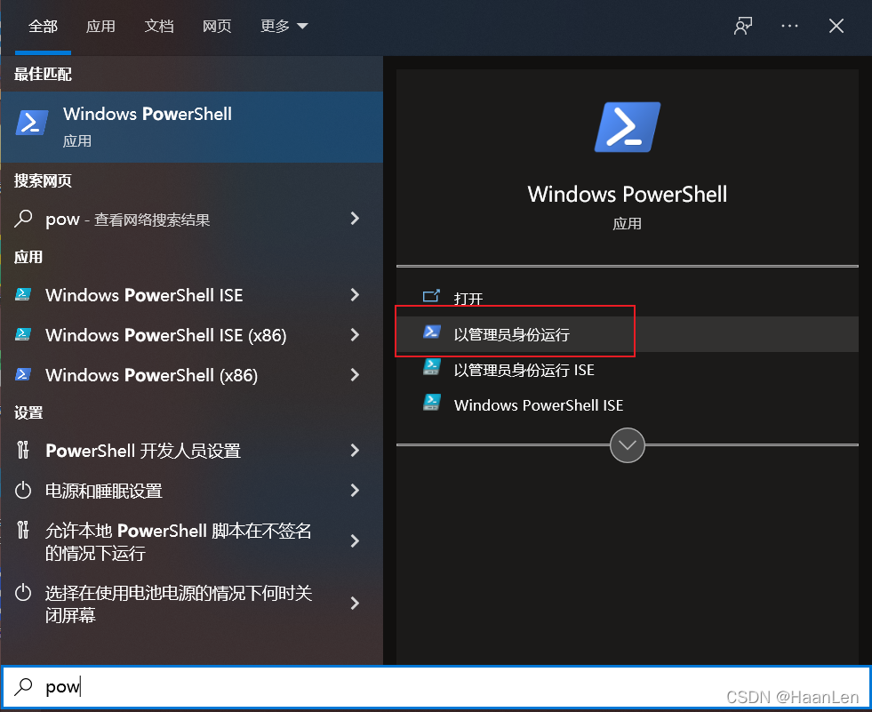The width and height of the screenshot is (872, 712).
Task: Click PowerShell 开发人员设置 tools icon
Action: click(x=23, y=450)
